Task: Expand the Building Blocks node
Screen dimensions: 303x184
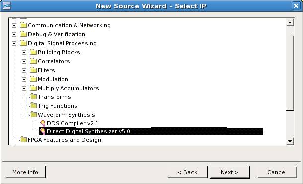Action: click(24, 52)
